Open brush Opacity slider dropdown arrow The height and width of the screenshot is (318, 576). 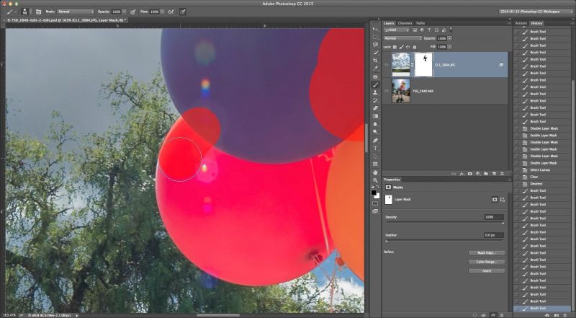tap(124, 12)
